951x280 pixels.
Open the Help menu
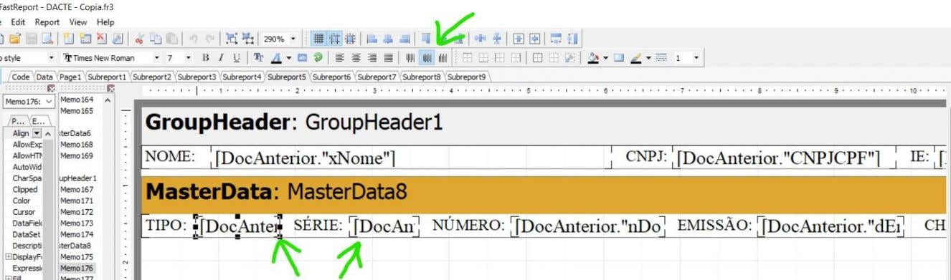coord(105,22)
